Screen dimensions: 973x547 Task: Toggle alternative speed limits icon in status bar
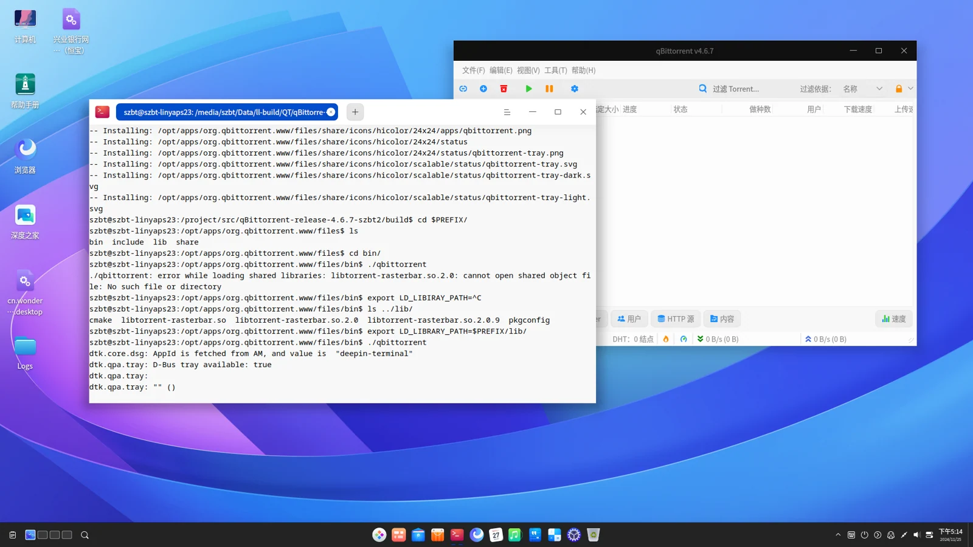point(684,339)
